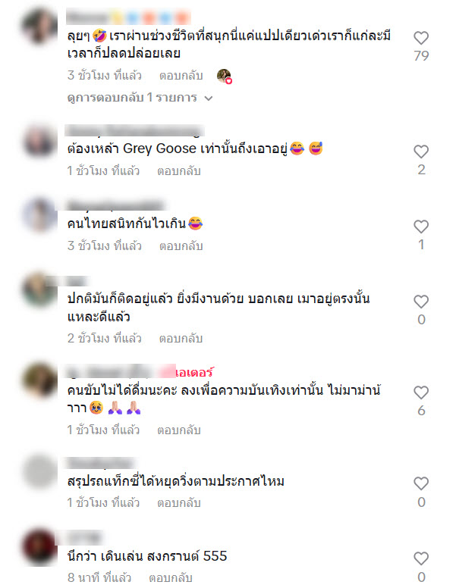The image size is (459, 588).
Task: Reply to the comment posted 8 minutes ago
Action: [x=171, y=578]
